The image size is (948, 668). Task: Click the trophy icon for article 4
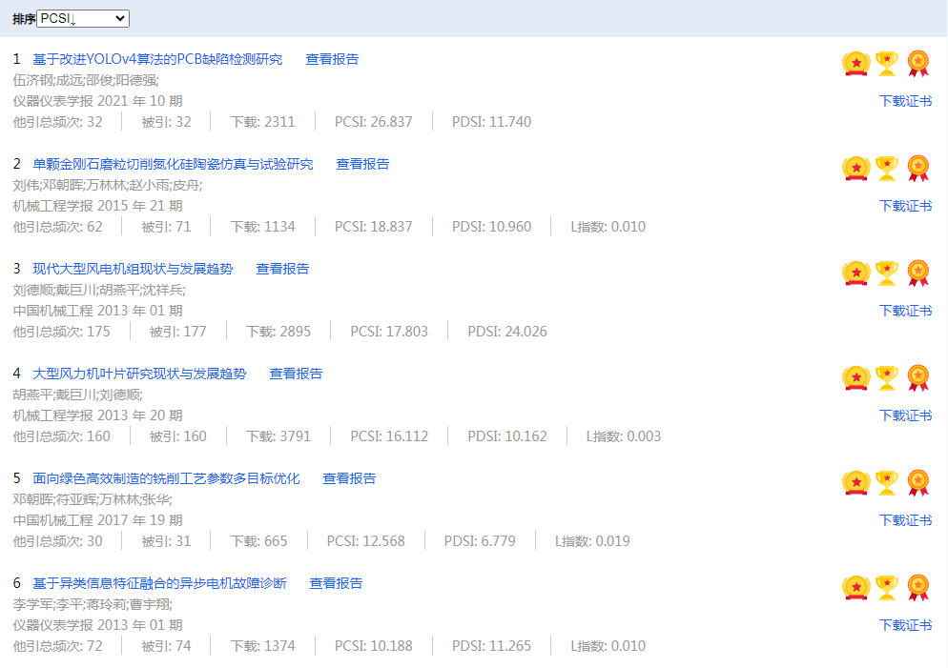tap(887, 377)
